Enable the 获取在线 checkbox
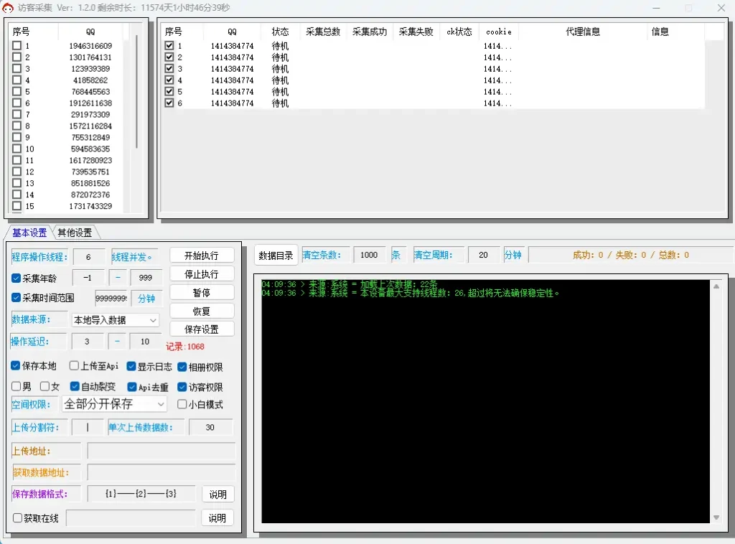The image size is (735, 544). [x=17, y=517]
